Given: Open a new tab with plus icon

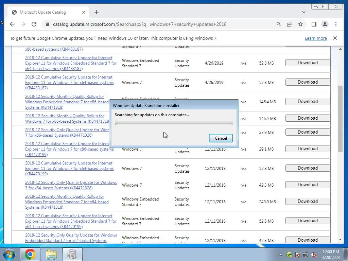Looking at the screenshot, I should tap(96, 12).
